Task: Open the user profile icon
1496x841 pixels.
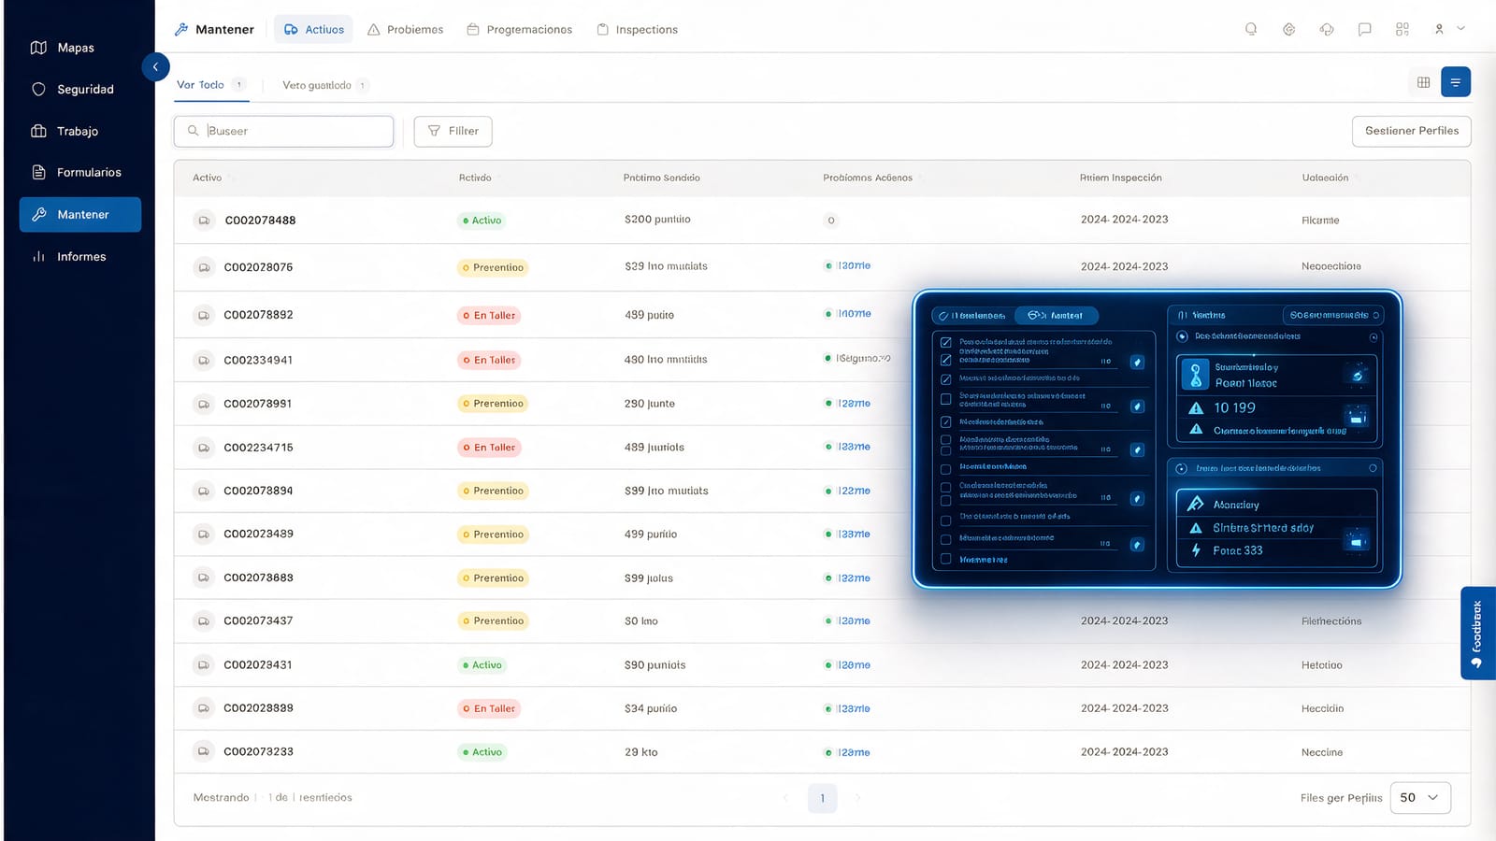Action: (1439, 29)
